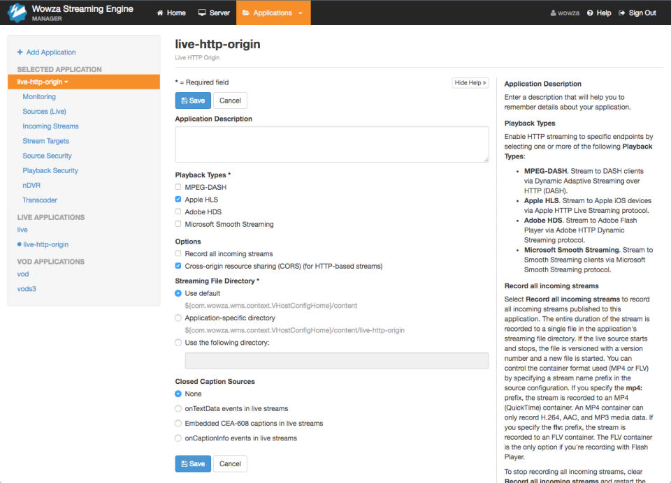Click the Sign Out arrow icon
This screenshot has height=483, width=671.
click(x=622, y=13)
